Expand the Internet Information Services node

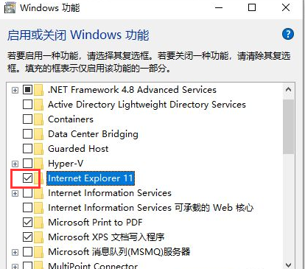(15, 193)
